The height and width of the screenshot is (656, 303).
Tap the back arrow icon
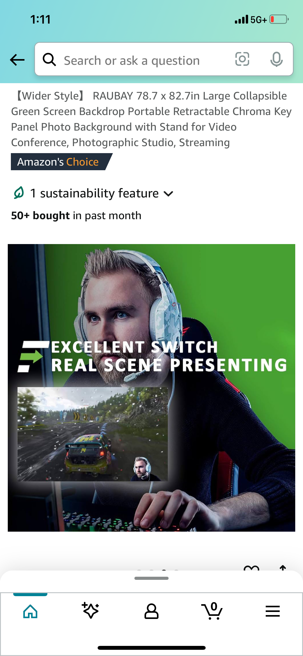click(x=17, y=60)
